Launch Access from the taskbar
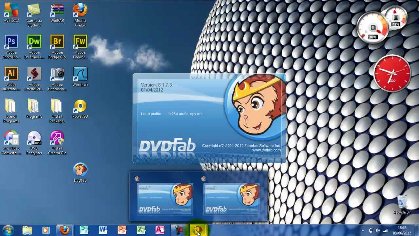This screenshot has height=236, width=419. [160, 230]
